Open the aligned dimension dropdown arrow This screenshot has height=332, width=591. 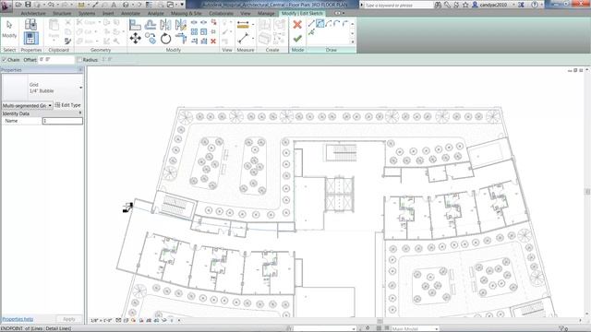[252, 25]
